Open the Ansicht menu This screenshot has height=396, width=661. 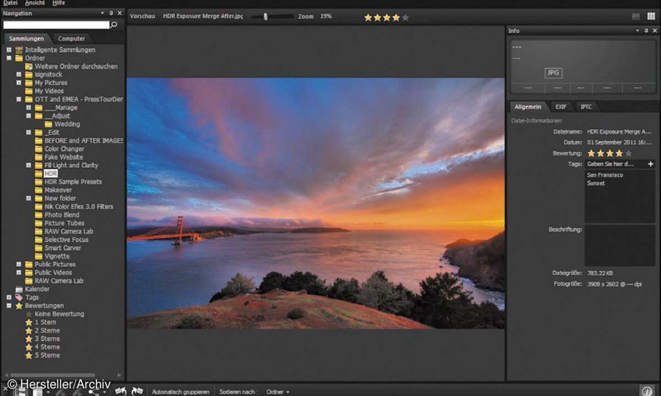click(35, 3)
